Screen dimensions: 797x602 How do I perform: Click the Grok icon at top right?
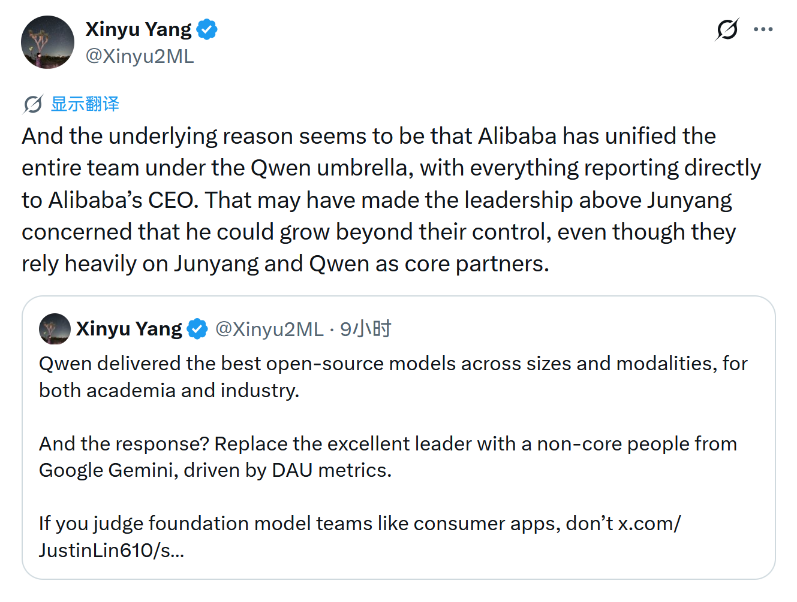coord(727,29)
